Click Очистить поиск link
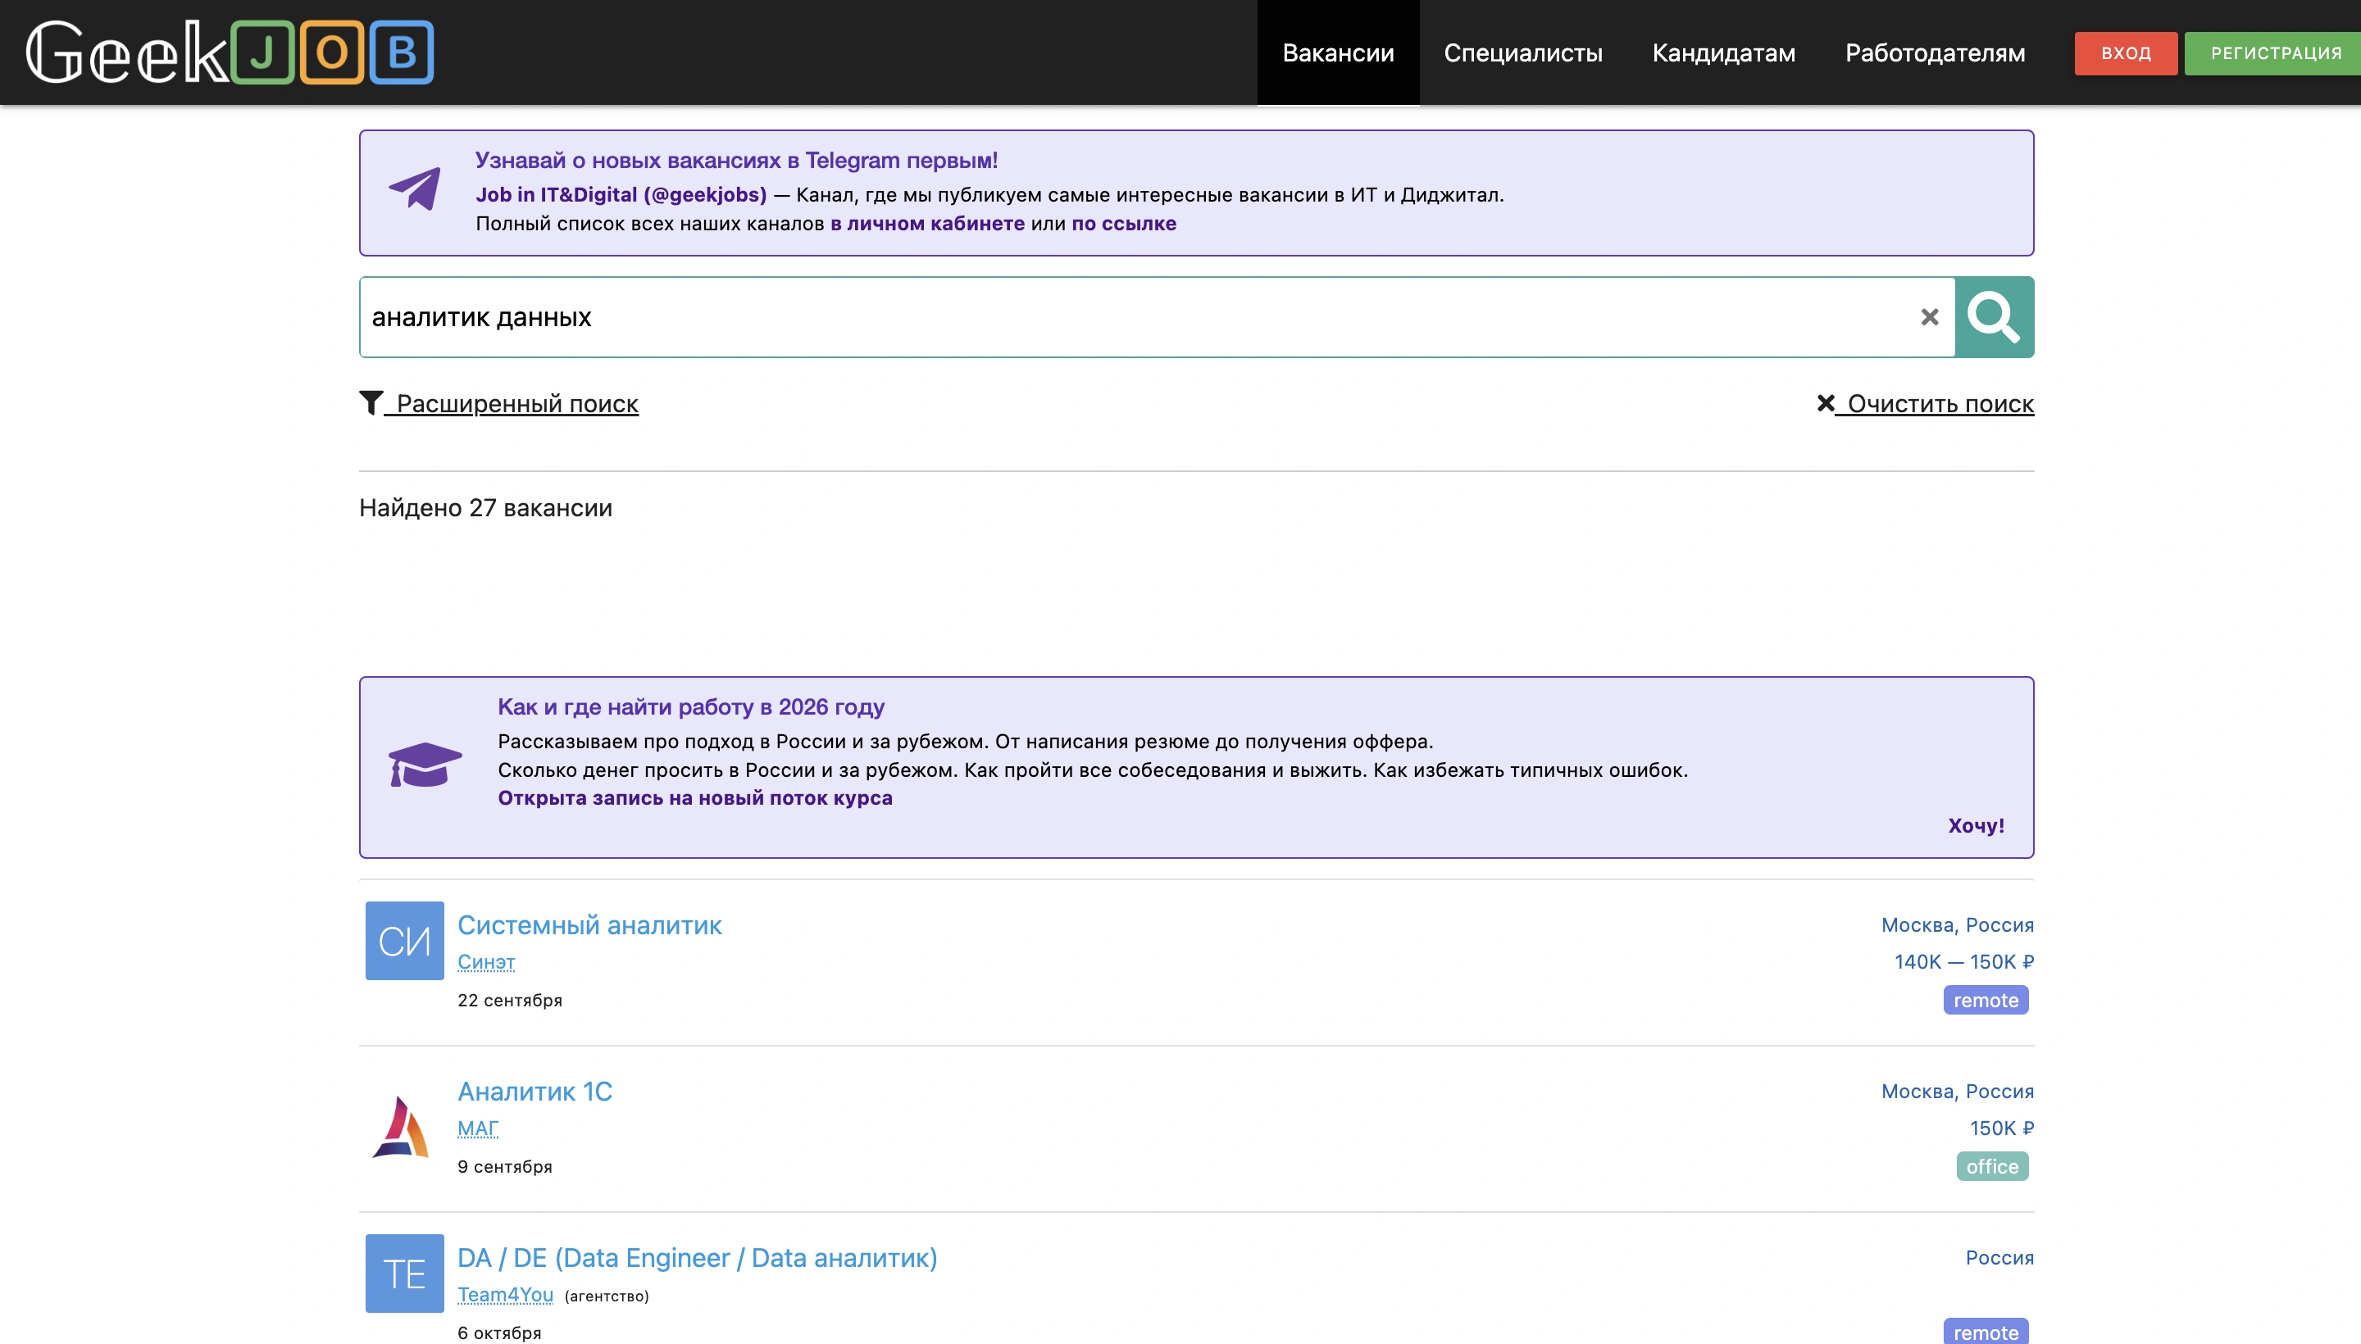Screen dimensions: 2361x1344 tap(1925, 403)
